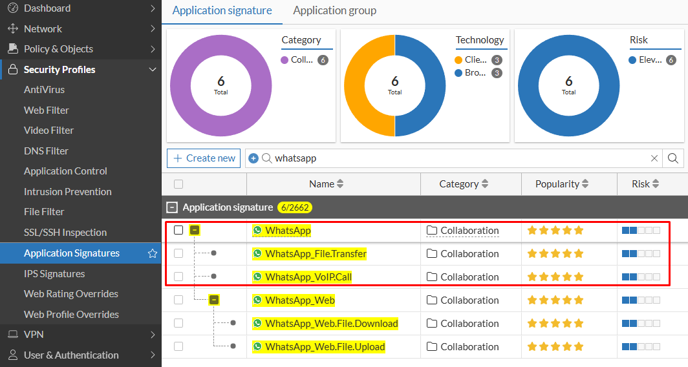Switch to the Application group tab
688x367 pixels.
(x=335, y=10)
